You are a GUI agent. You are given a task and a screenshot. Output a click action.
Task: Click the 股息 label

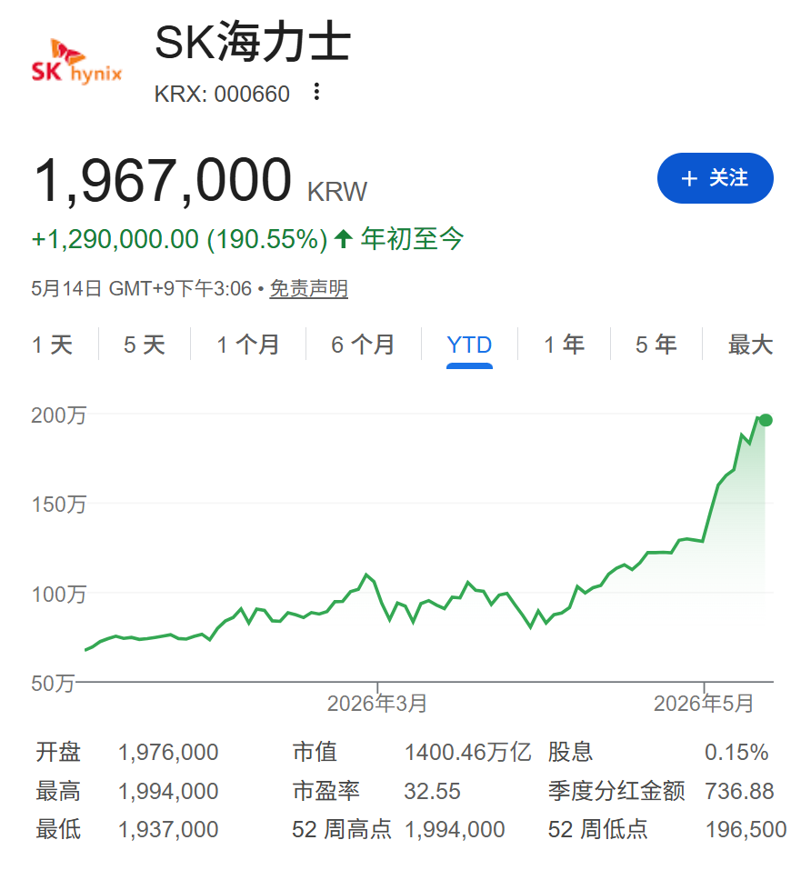[x=570, y=752]
